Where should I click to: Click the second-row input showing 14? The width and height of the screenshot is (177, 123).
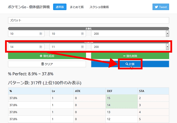click(x=26, y=47)
